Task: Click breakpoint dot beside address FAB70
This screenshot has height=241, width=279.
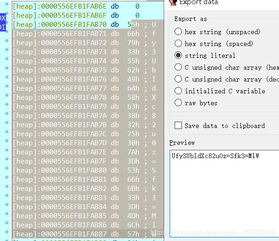Action: [x=7, y=22]
